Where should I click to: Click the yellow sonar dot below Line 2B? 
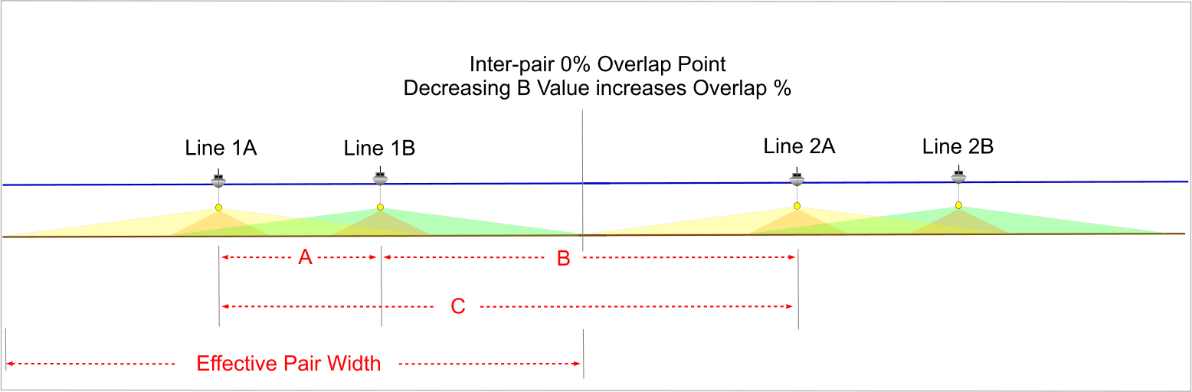coord(958,205)
